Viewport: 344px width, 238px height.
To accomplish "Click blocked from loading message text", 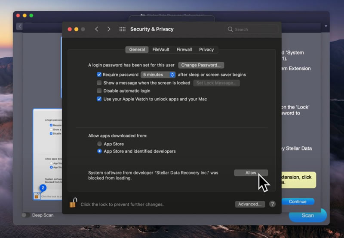I will click(x=153, y=175).
